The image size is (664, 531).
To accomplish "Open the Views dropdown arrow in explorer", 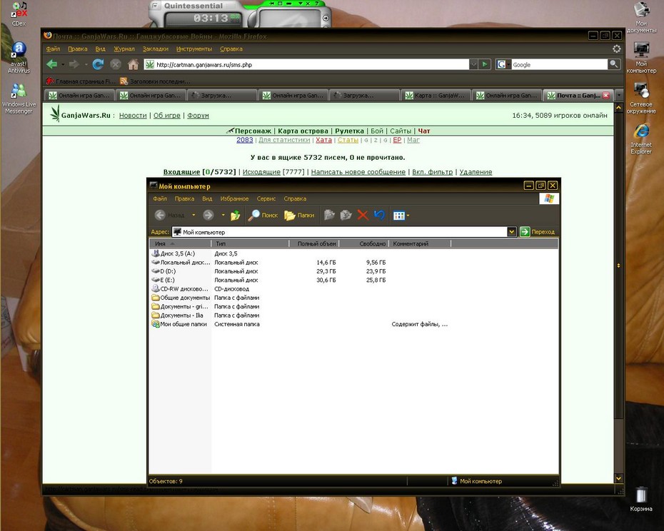I will click(408, 216).
